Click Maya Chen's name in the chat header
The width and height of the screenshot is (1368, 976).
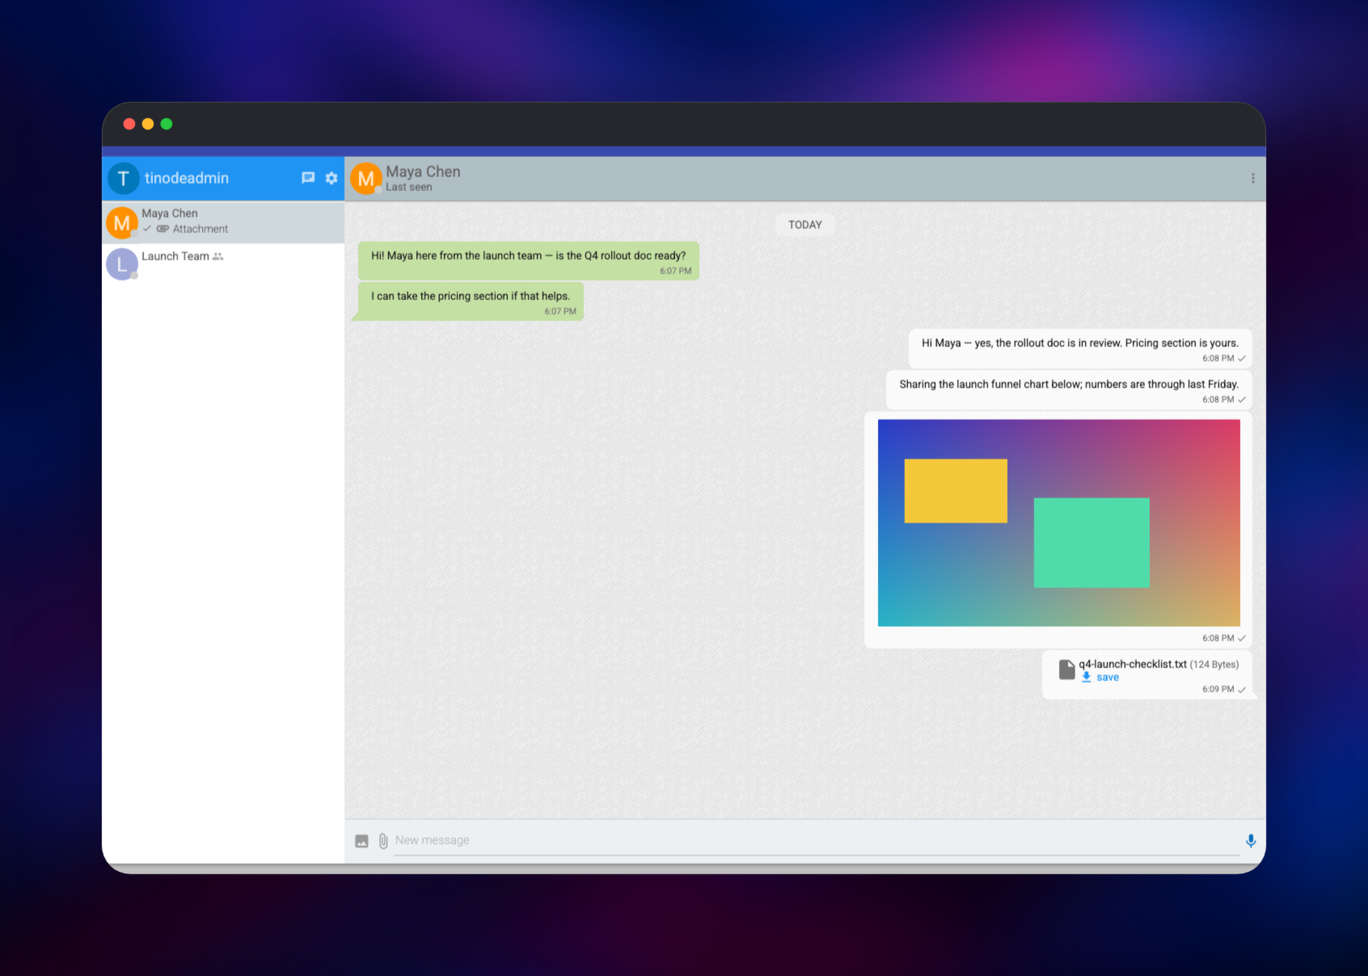[x=423, y=171]
